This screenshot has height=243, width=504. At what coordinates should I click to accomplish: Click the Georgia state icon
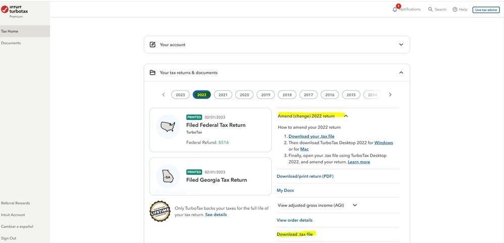coord(168,176)
